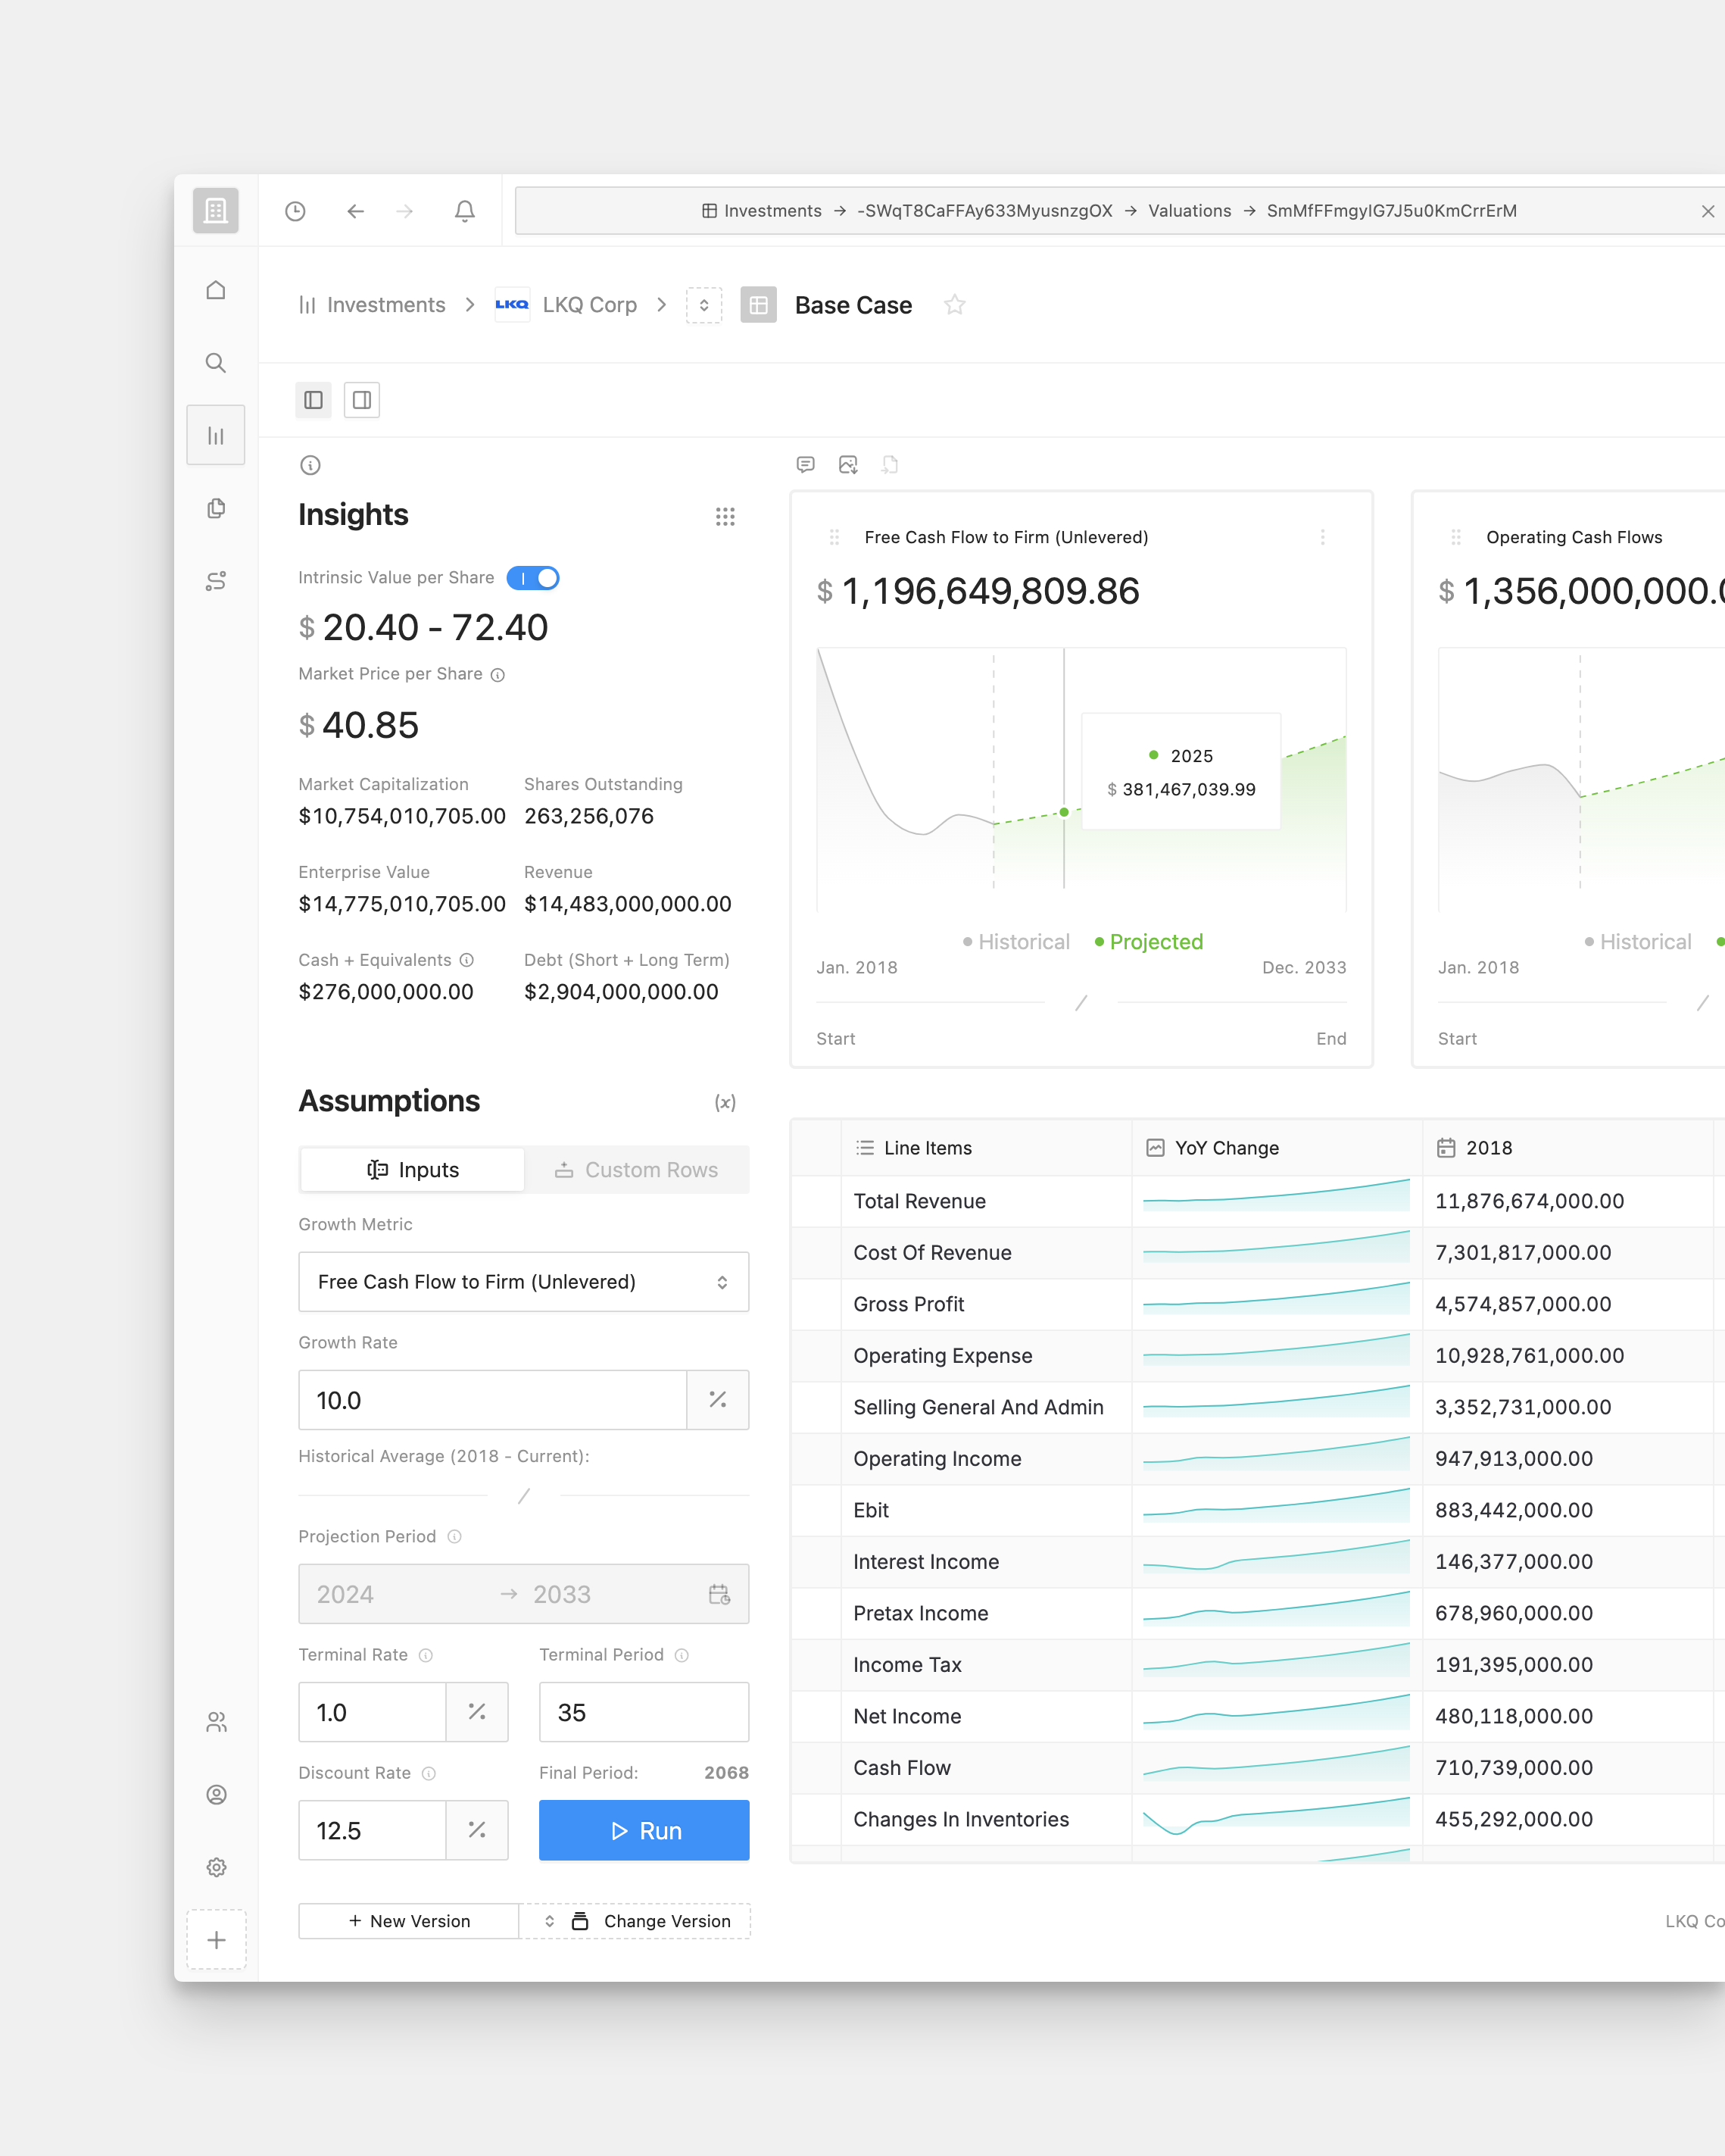
Task: Go forward with the right arrow
Action: pyautogui.click(x=405, y=211)
